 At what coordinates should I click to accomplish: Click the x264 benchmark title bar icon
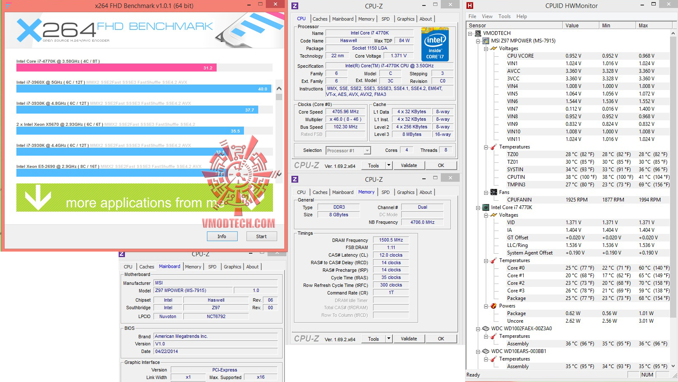click(x=8, y=5)
